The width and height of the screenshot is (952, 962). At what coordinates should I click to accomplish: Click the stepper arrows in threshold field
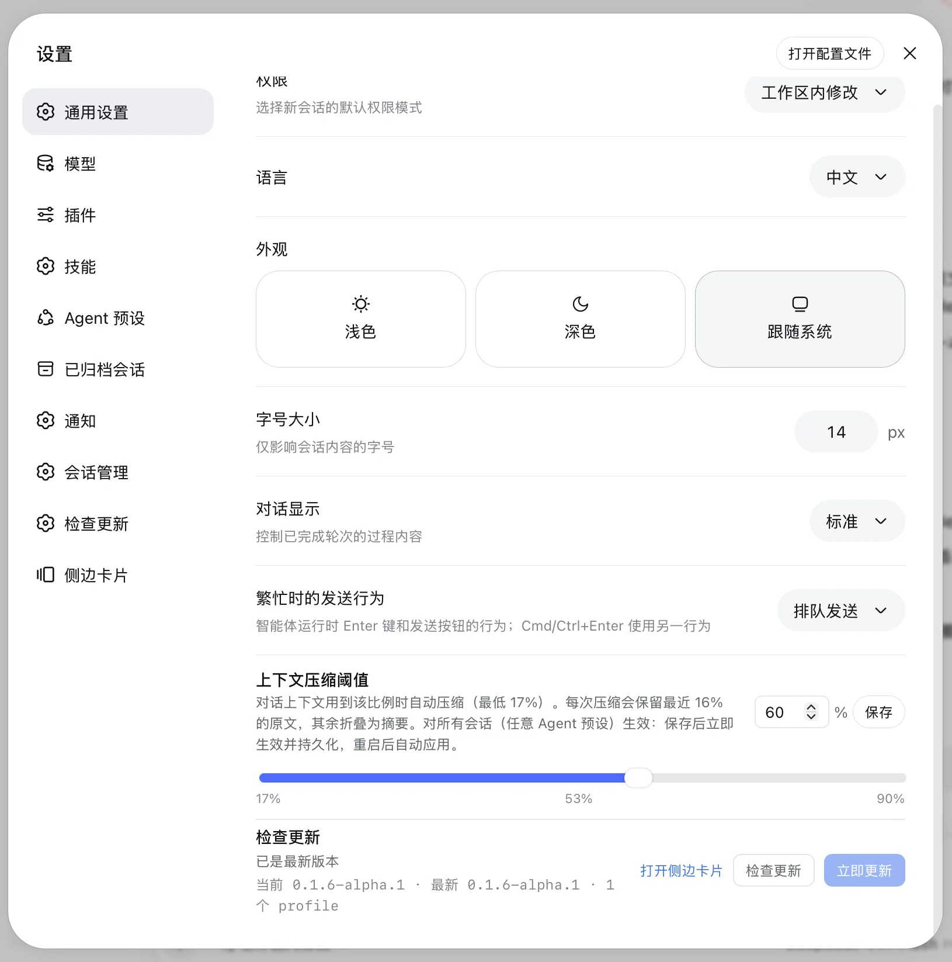pyautogui.click(x=811, y=712)
